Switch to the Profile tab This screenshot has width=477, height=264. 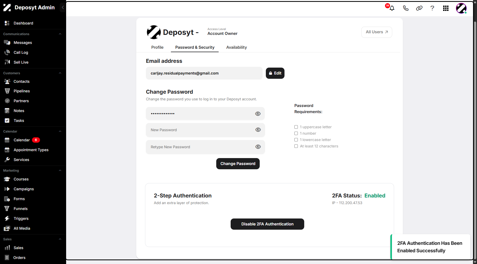click(157, 47)
